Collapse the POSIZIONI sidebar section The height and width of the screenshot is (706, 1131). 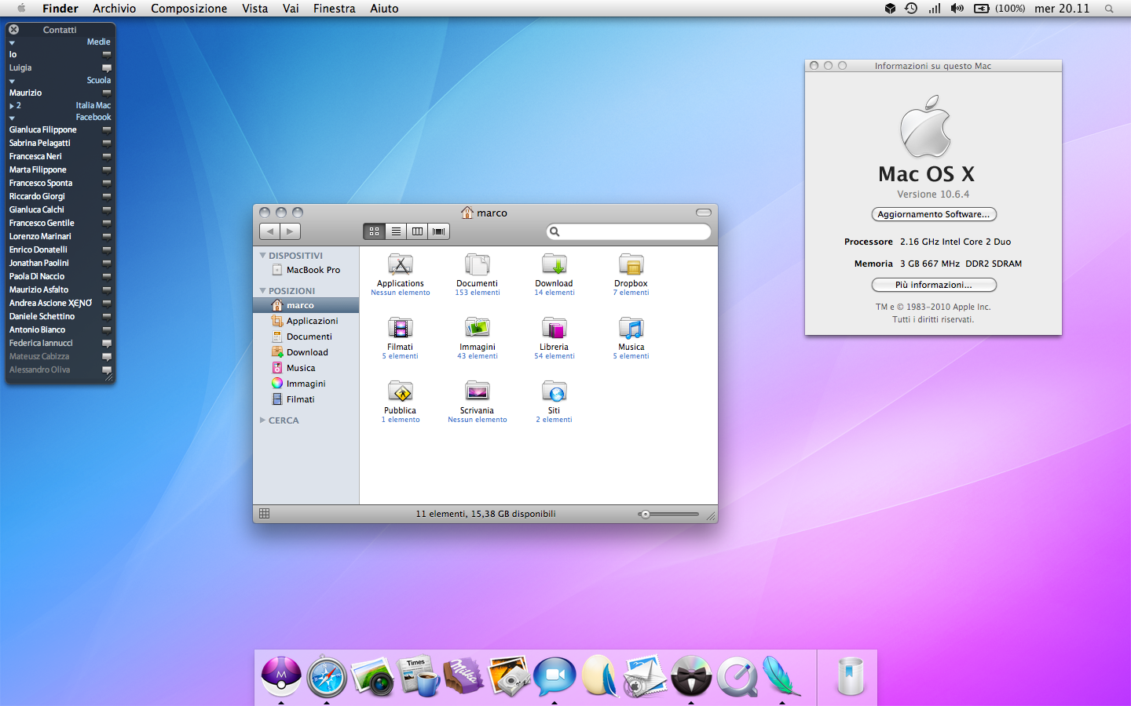(263, 291)
